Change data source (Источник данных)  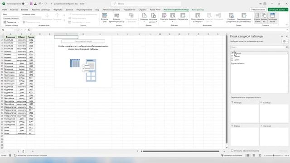pos(153,18)
